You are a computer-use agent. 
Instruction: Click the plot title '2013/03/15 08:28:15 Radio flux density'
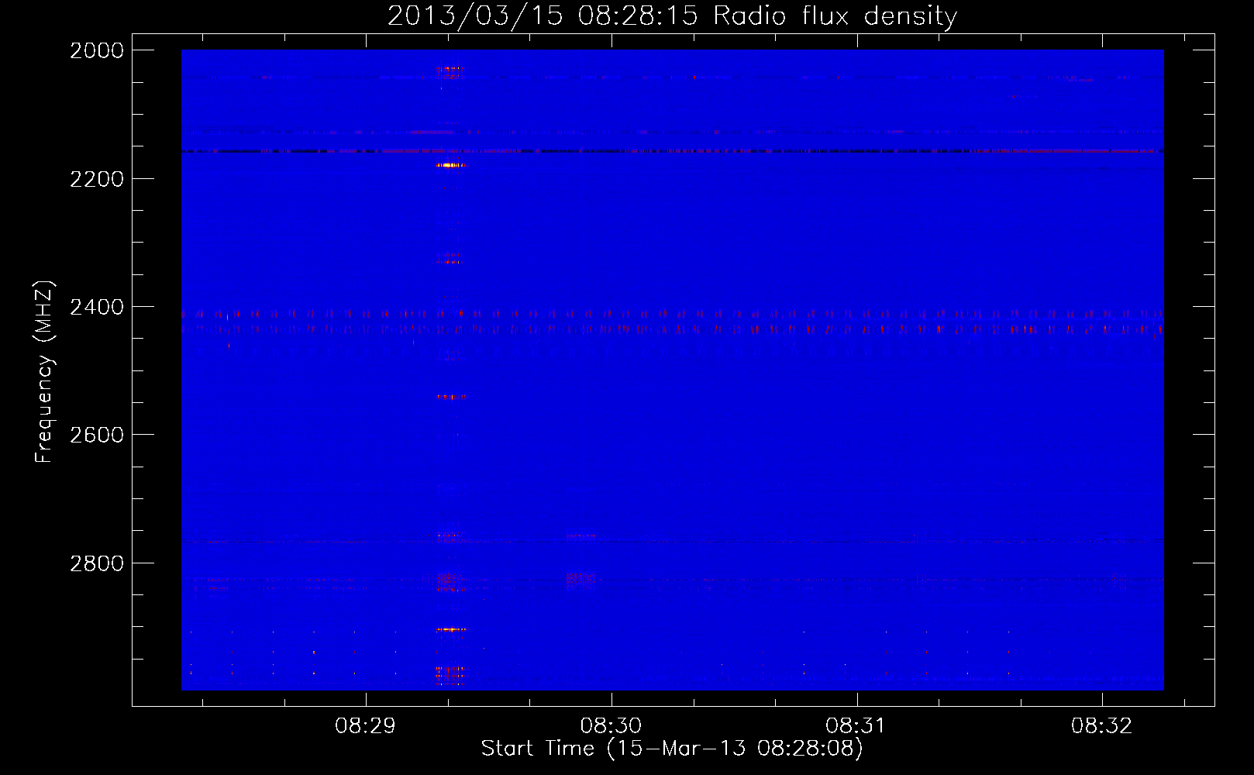coord(672,15)
